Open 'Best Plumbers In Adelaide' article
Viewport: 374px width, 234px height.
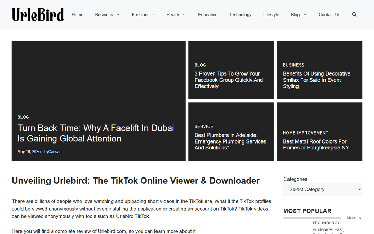pyautogui.click(x=230, y=141)
